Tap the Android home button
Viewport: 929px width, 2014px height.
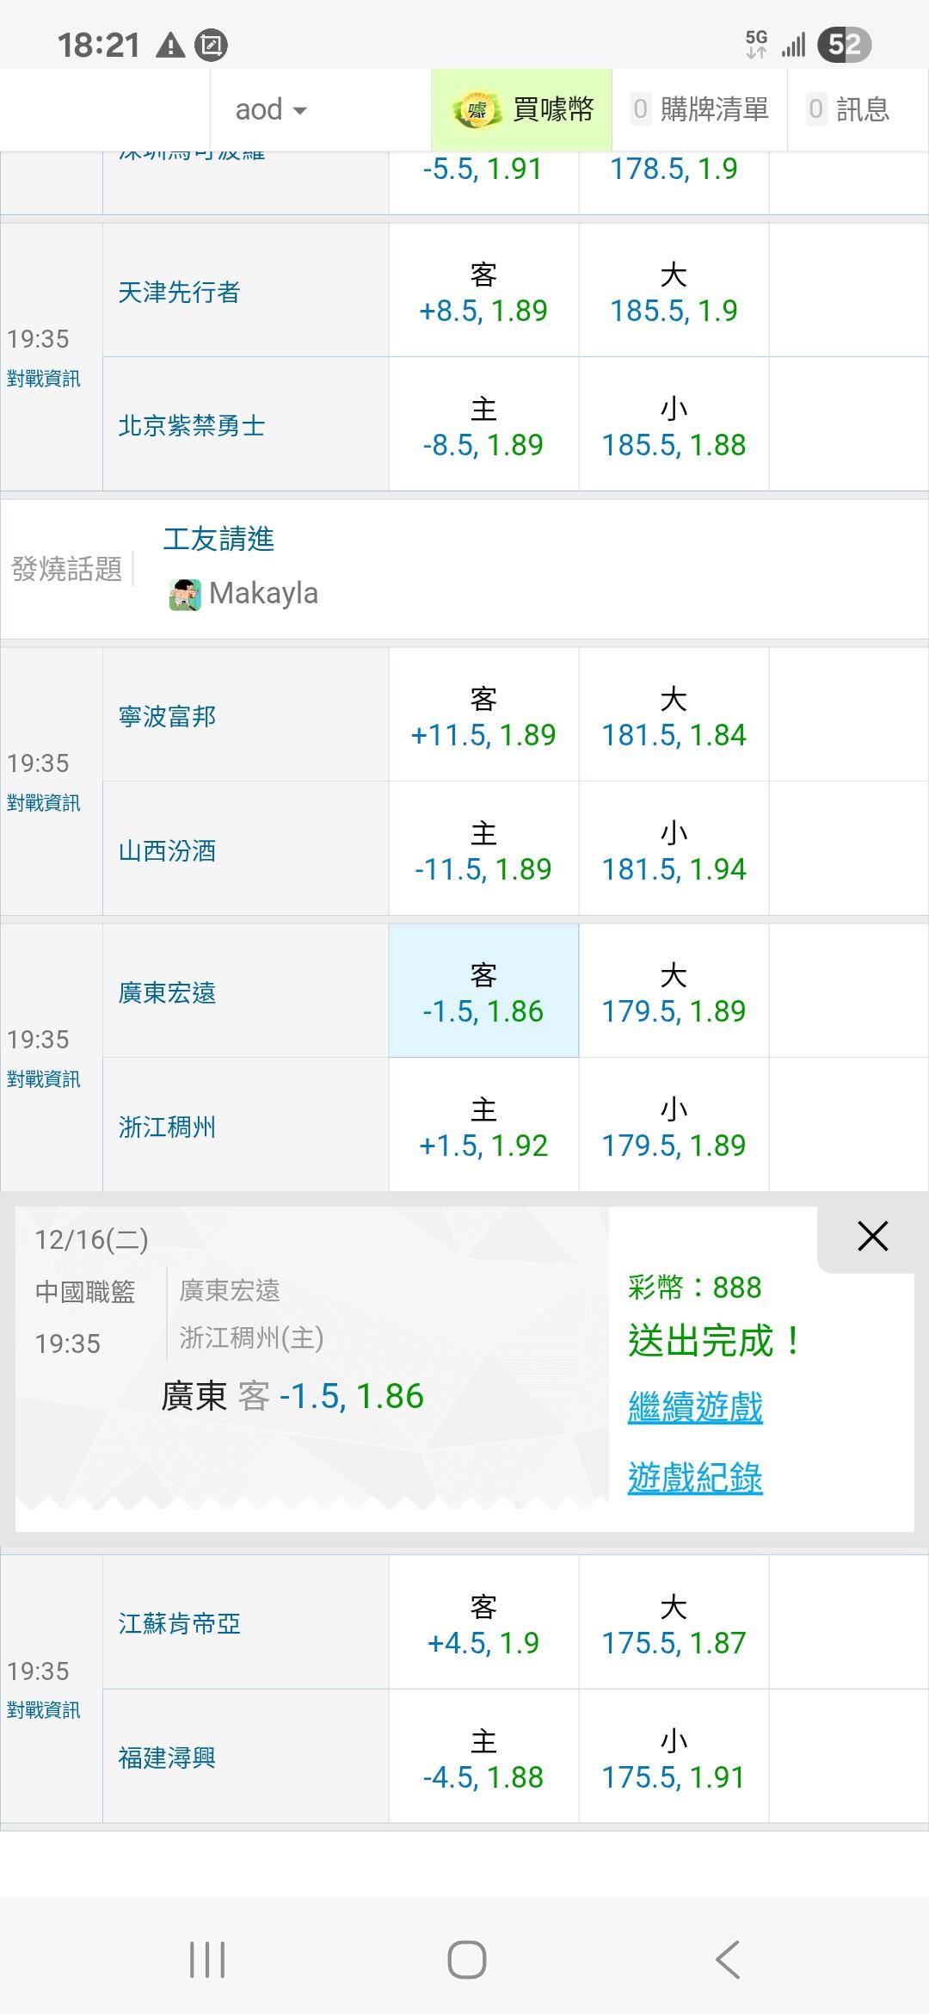(466, 1960)
